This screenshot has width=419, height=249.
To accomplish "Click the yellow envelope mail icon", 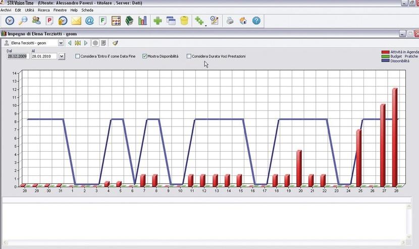I will pos(76,21).
